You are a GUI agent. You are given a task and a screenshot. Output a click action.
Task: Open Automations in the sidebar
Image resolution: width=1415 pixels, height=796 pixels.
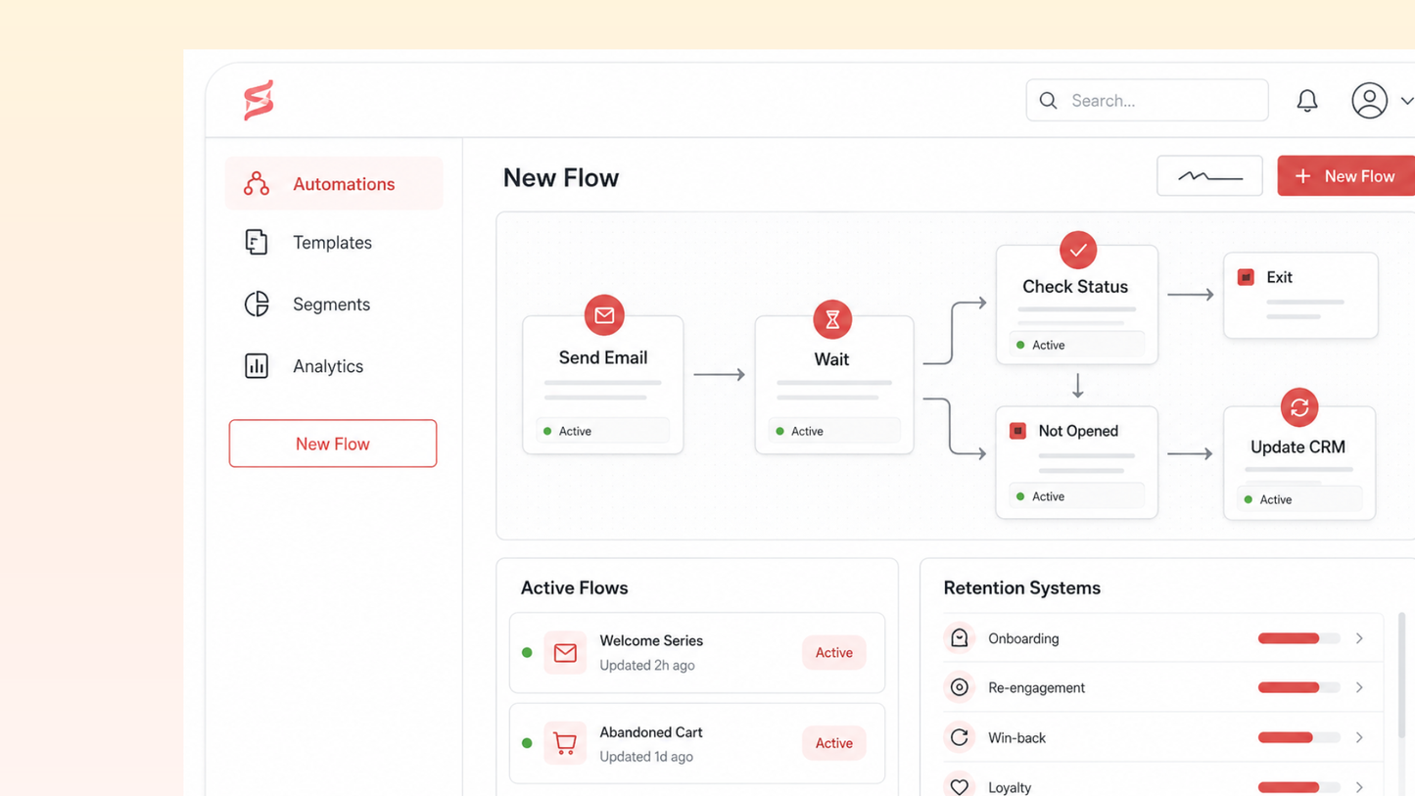click(334, 183)
